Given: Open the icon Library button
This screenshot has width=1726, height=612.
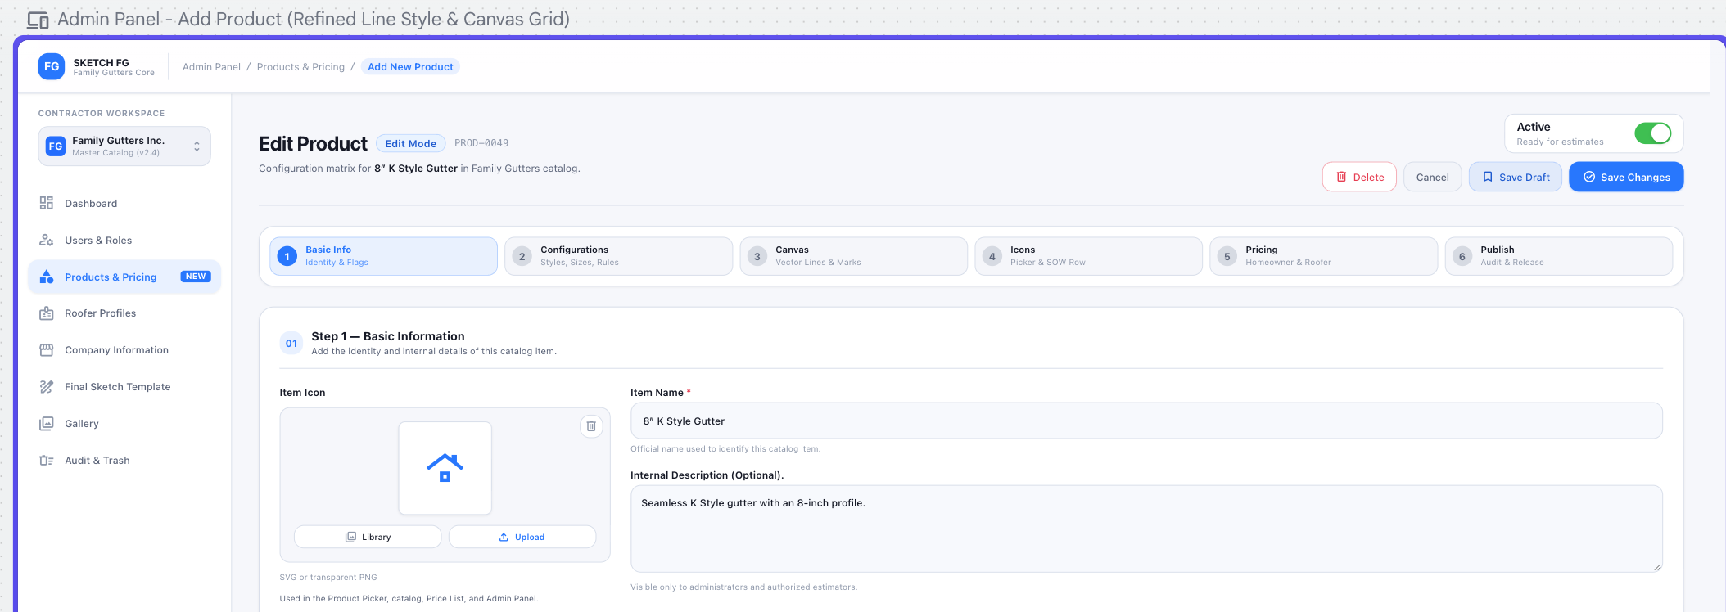Looking at the screenshot, I should pos(368,537).
